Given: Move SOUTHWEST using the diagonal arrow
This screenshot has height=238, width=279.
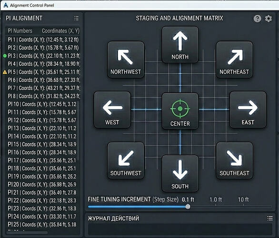Looking at the screenshot, I should pos(126,160).
